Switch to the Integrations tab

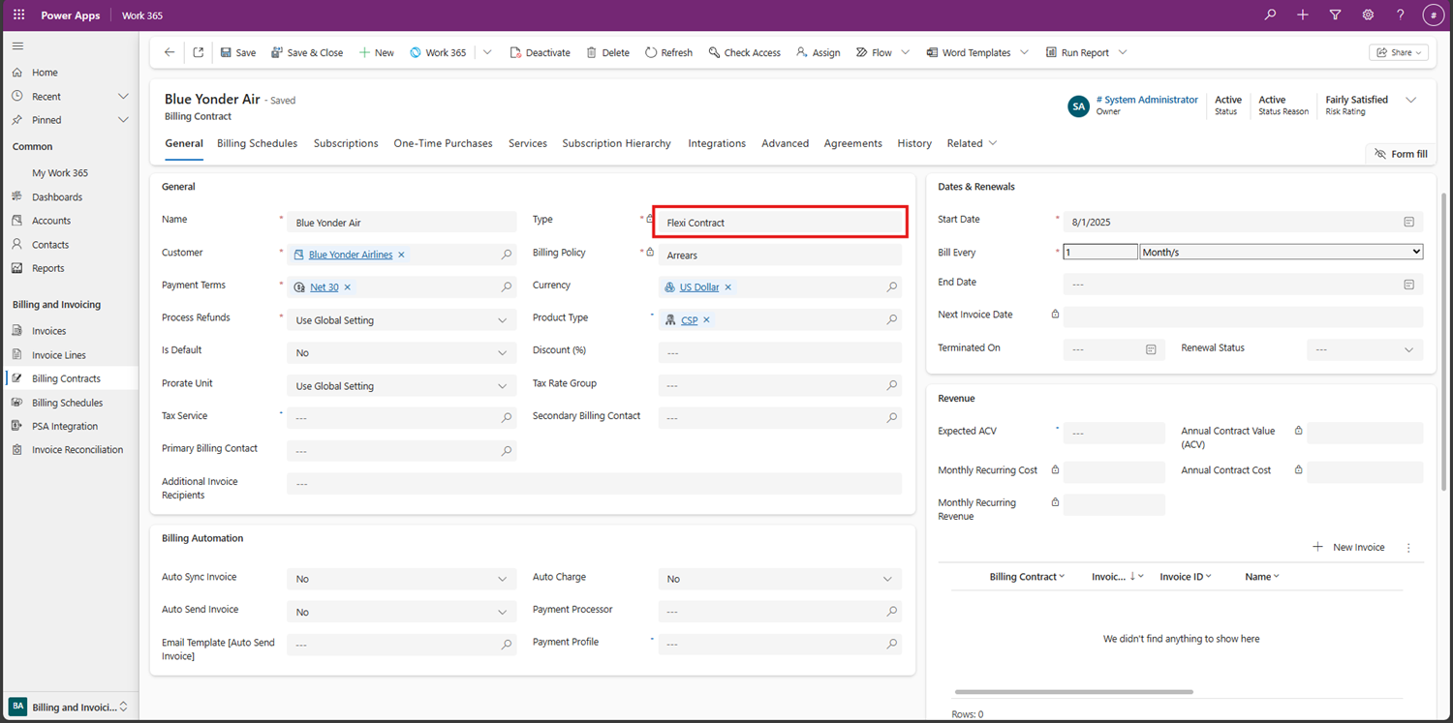(x=717, y=143)
